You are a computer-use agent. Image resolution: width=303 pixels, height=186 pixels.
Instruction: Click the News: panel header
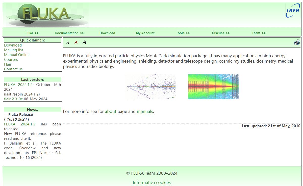pyautogui.click(x=33, y=110)
